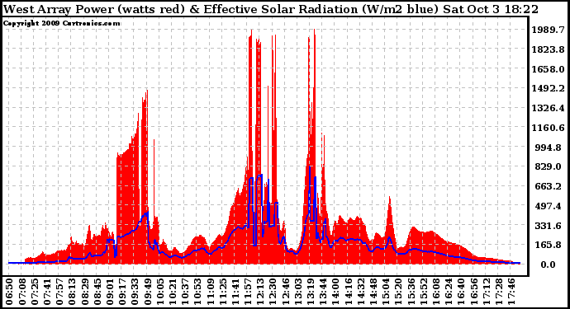The image size is (570, 309).
Task: Click the 13:19 time label
Action: point(311,291)
